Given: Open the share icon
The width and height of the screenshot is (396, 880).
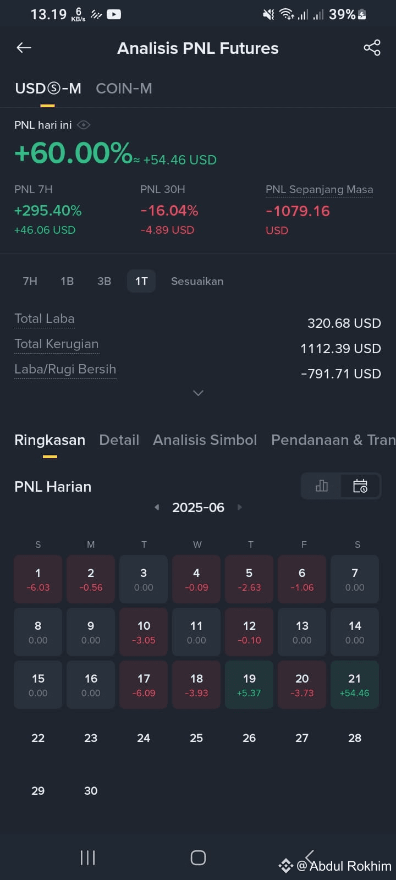Looking at the screenshot, I should click(372, 48).
